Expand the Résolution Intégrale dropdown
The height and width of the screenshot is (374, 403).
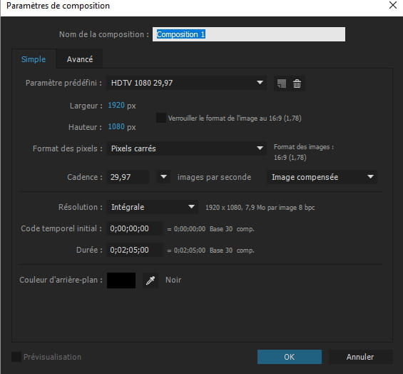153,207
